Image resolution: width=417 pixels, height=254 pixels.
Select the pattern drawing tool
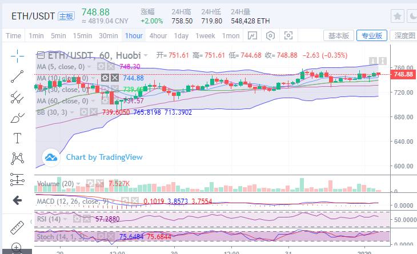[17, 159]
